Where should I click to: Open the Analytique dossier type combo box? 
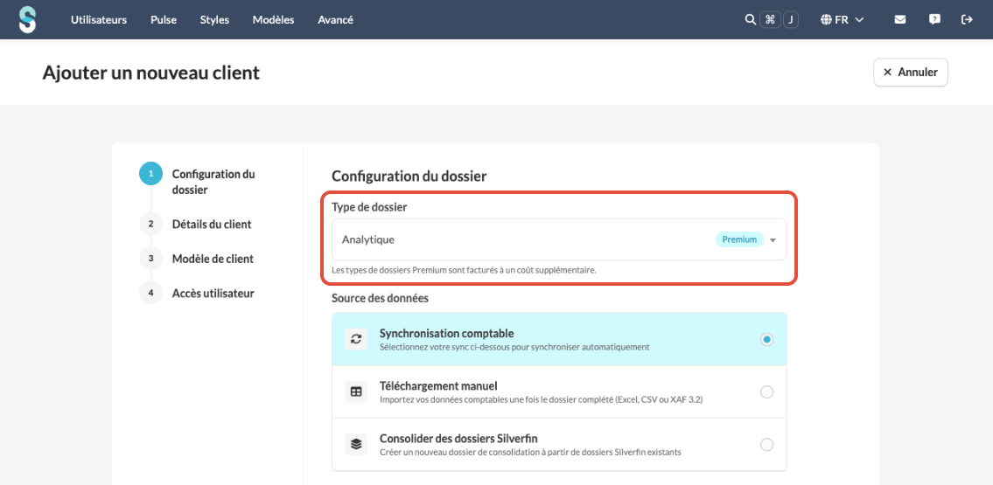[559, 239]
